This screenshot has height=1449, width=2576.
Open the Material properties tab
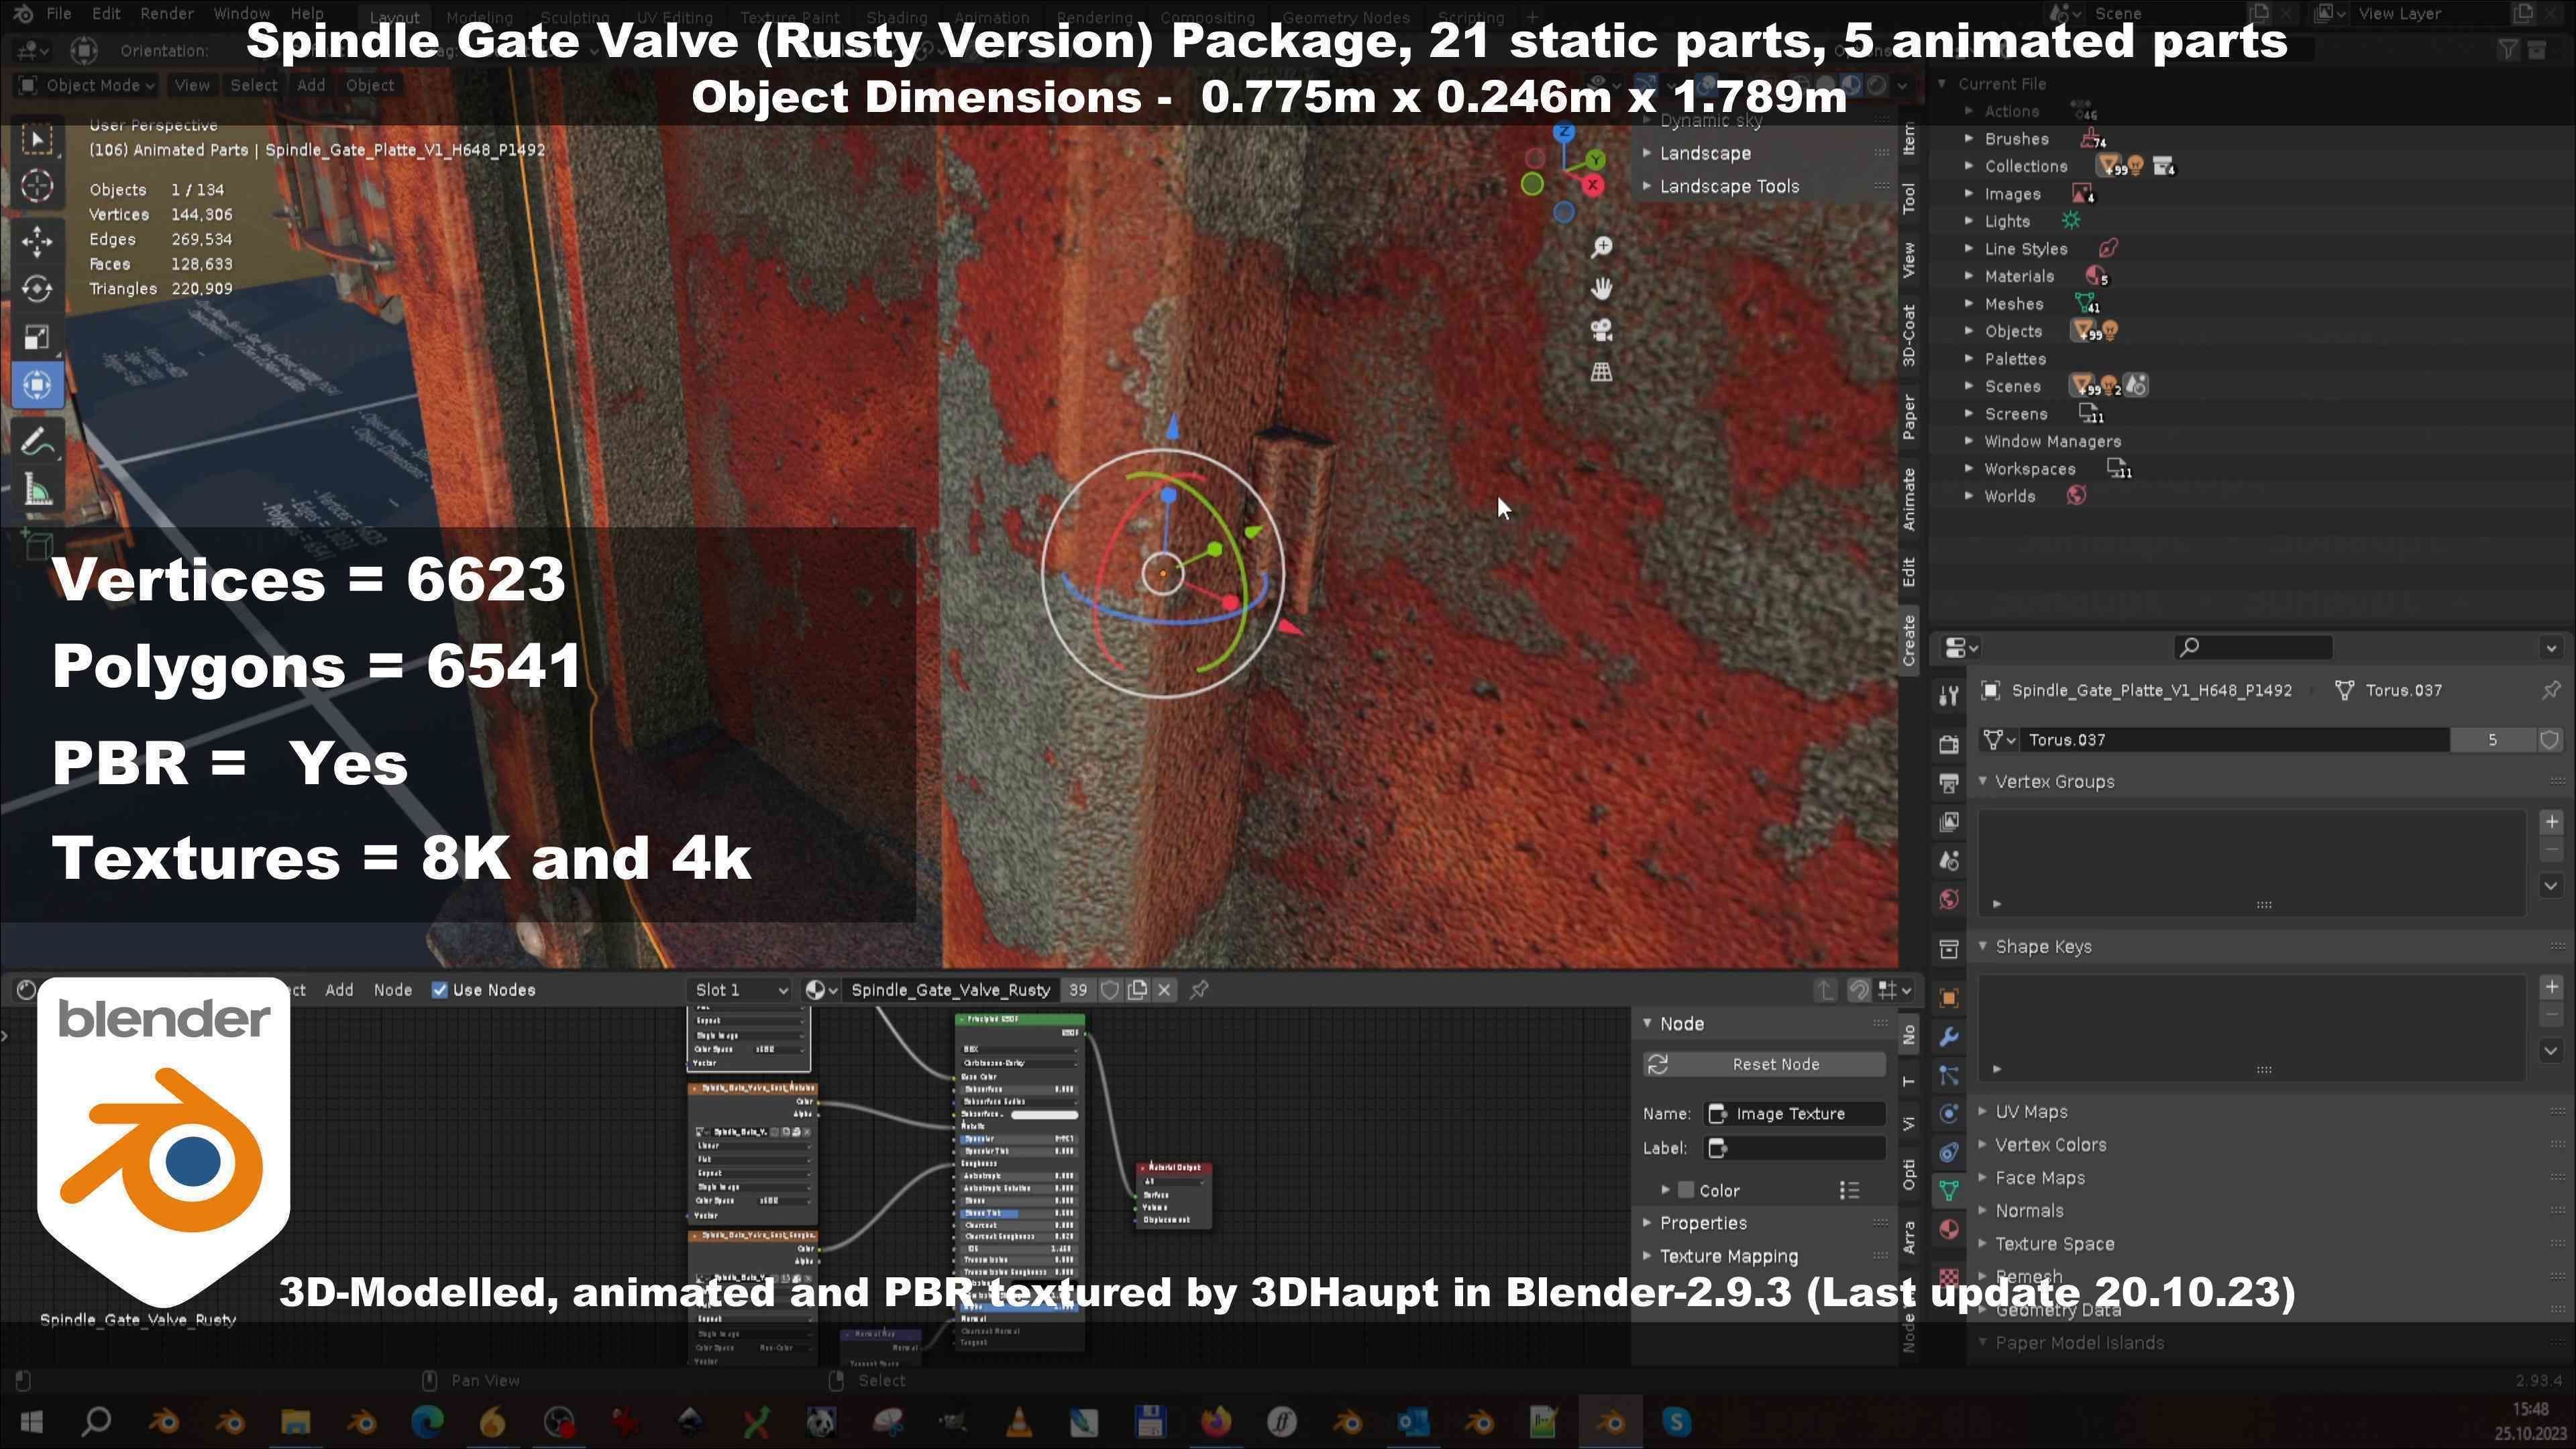[1948, 1230]
